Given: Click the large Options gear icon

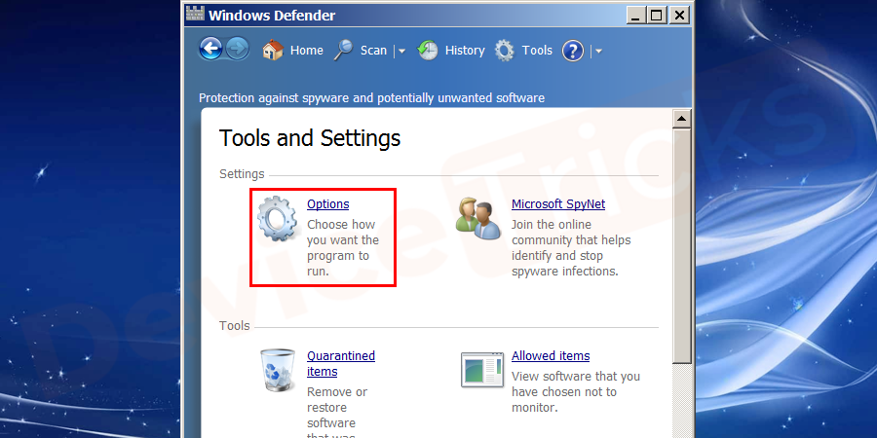Looking at the screenshot, I should [x=278, y=218].
